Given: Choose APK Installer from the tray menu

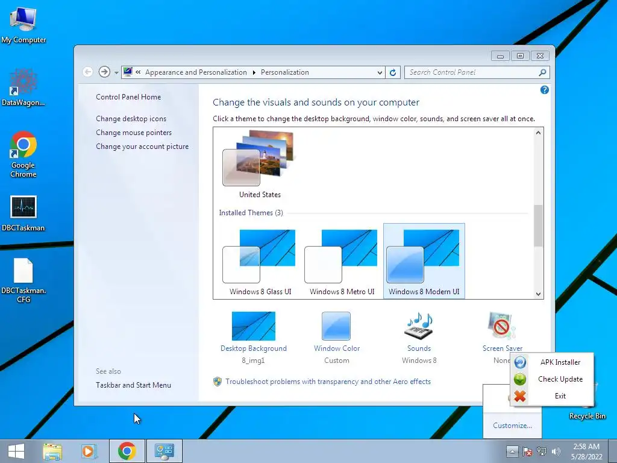Looking at the screenshot, I should (552, 362).
